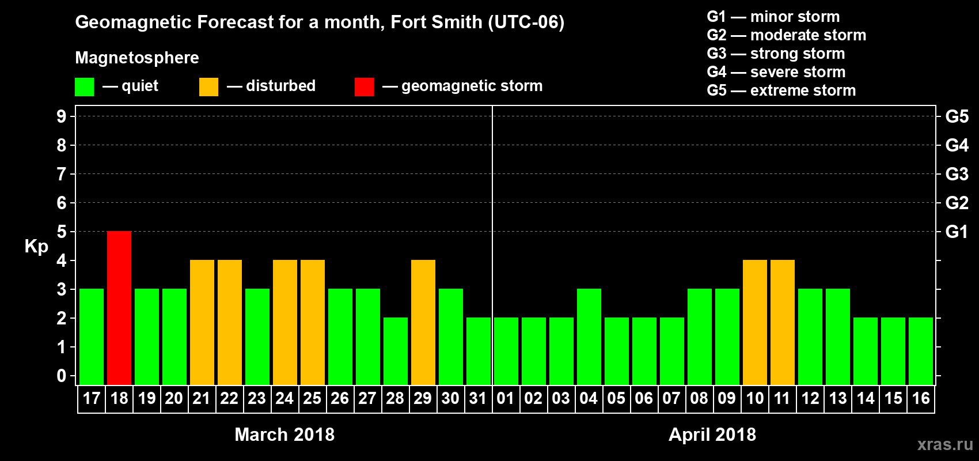Select the orange bar for April 11
Viewport: 979px width, 461px height.
coord(783,322)
